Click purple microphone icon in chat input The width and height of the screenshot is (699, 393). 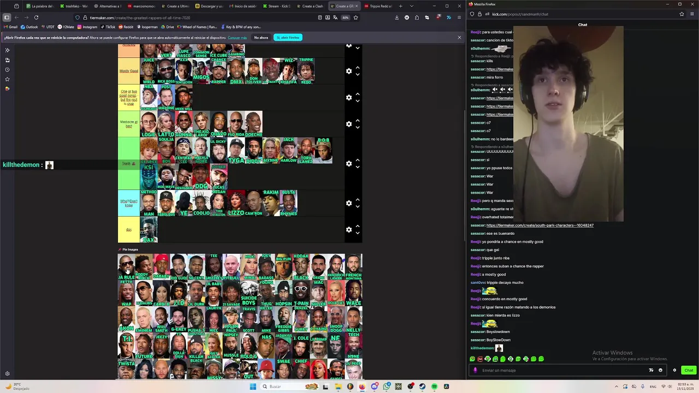pos(475,370)
